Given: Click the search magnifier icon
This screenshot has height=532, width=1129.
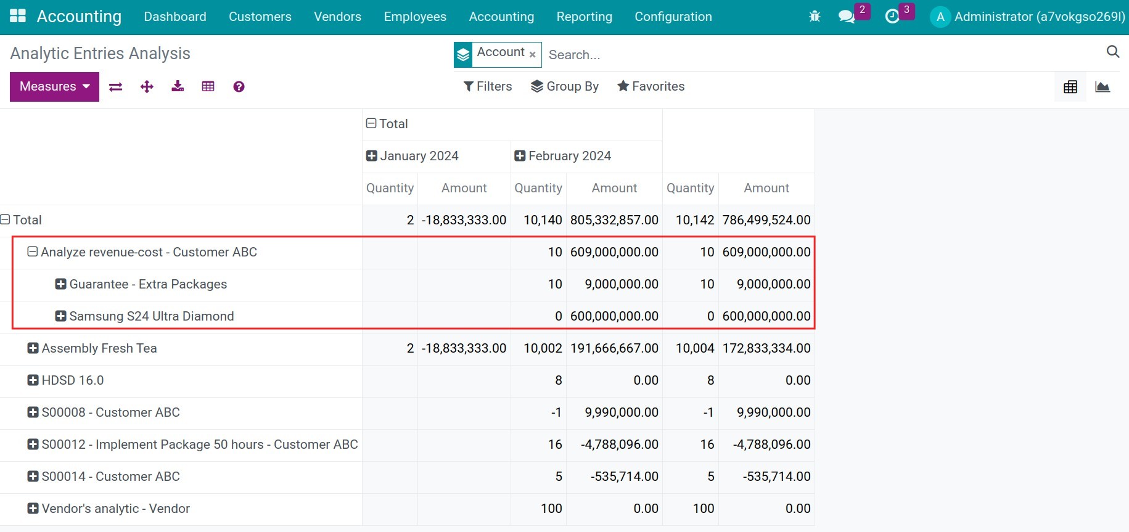Looking at the screenshot, I should 1113,52.
